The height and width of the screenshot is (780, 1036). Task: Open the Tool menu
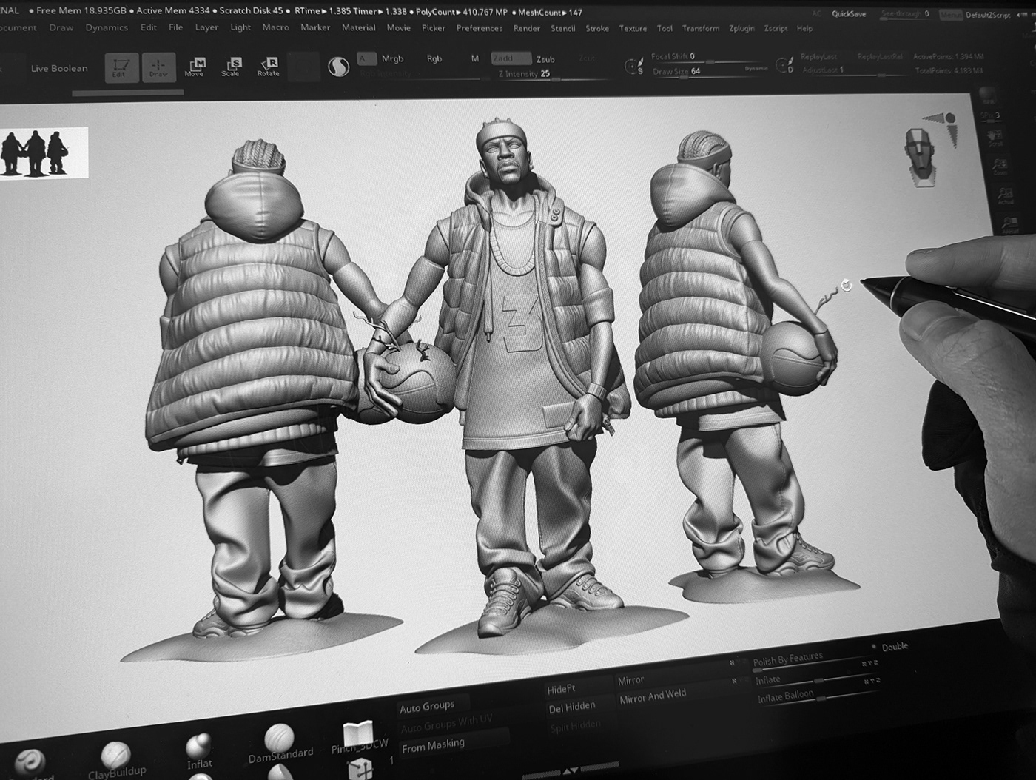(664, 28)
